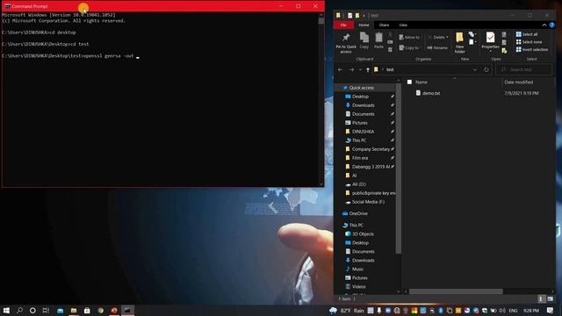Viewport: 562px width, 316px height.
Task: Open Chrome from the taskbar
Action: (x=101, y=310)
